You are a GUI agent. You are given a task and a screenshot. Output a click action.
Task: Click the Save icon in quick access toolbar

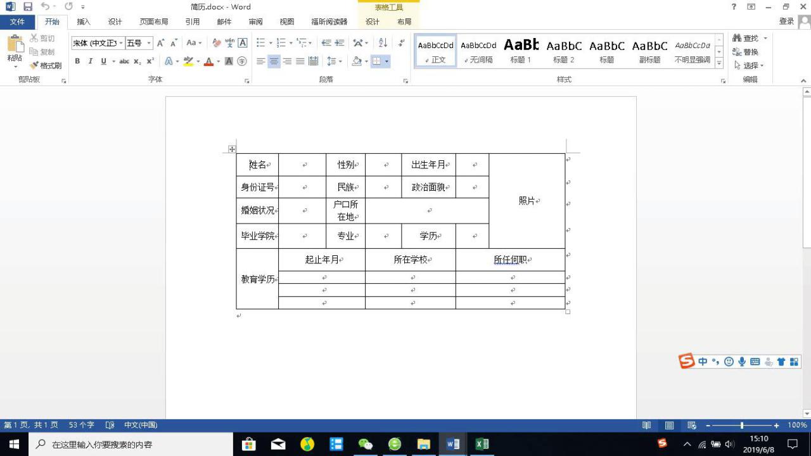[28, 6]
